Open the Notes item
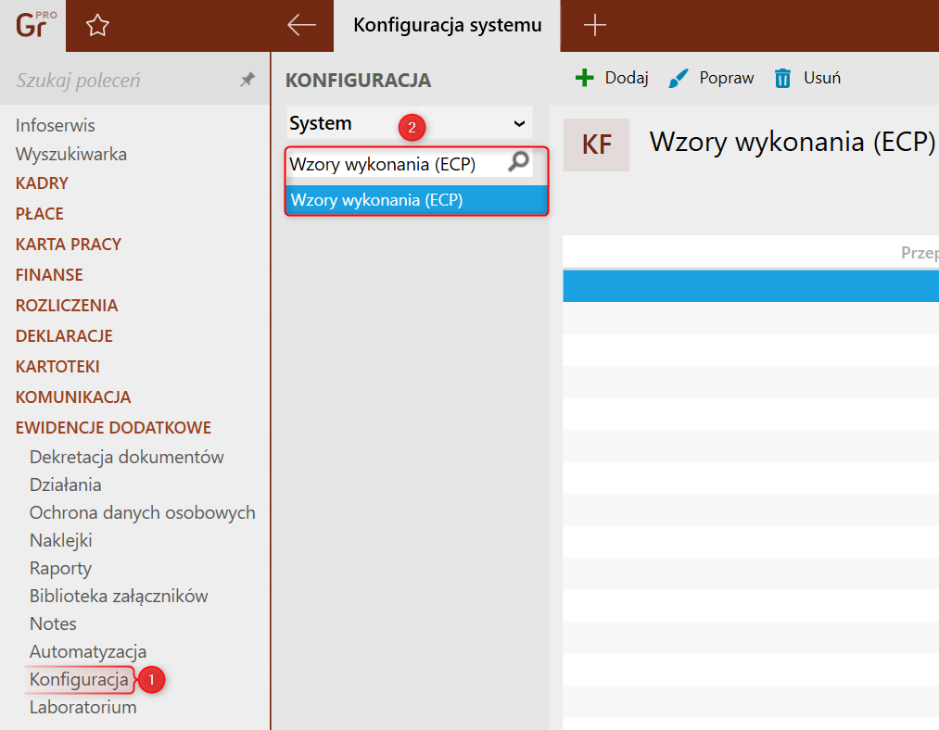 (53, 623)
